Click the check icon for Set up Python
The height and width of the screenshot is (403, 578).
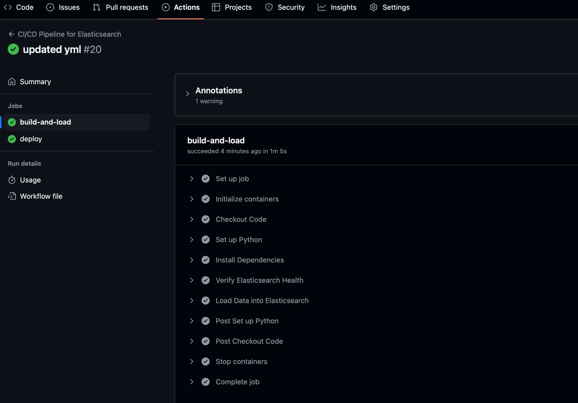click(x=206, y=239)
